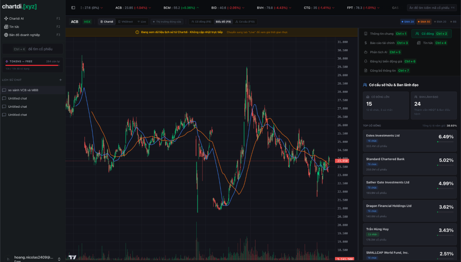
Task: Open Chartdi AI from the sidebar
Action: [32, 18]
